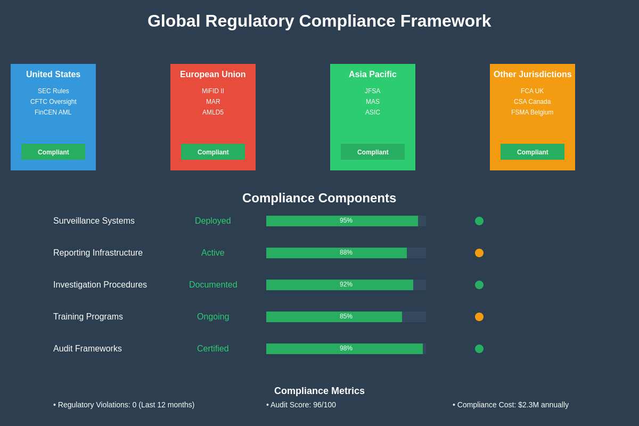Click the Compliance Metrics section heading
639x426 pixels.
tap(319, 391)
